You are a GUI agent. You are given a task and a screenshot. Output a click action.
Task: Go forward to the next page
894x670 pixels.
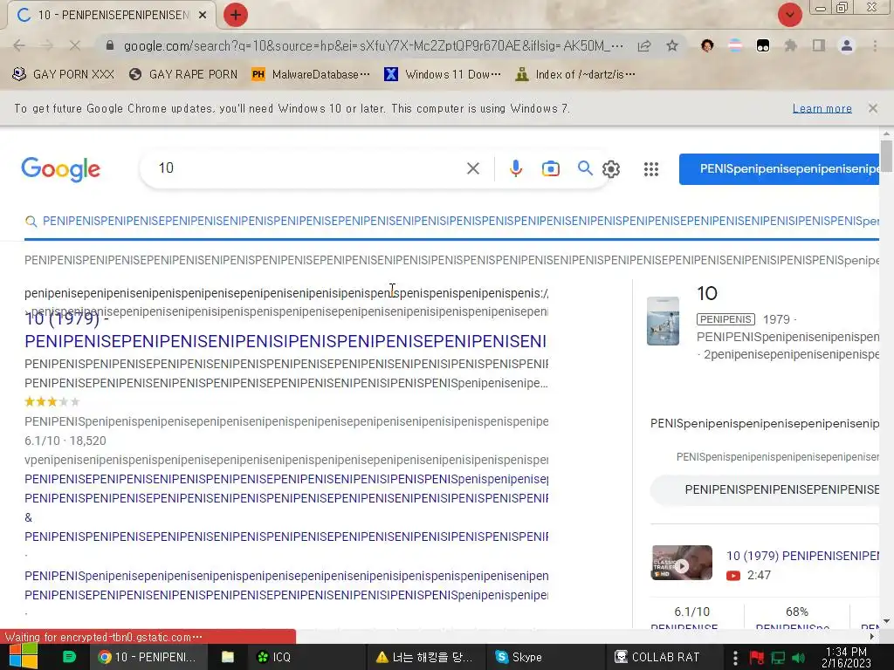pos(47,45)
